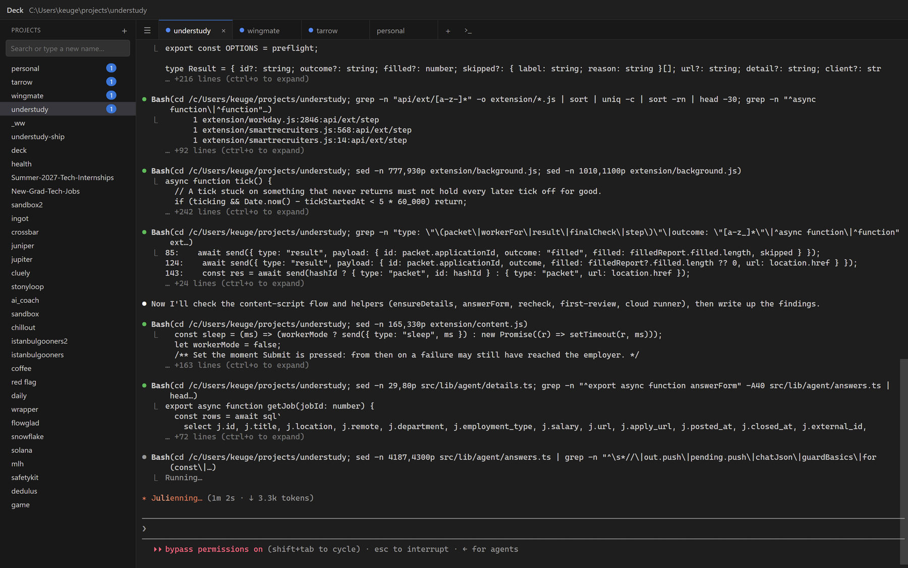This screenshot has height=568, width=908.
Task: Open the health project
Action: click(x=68, y=163)
